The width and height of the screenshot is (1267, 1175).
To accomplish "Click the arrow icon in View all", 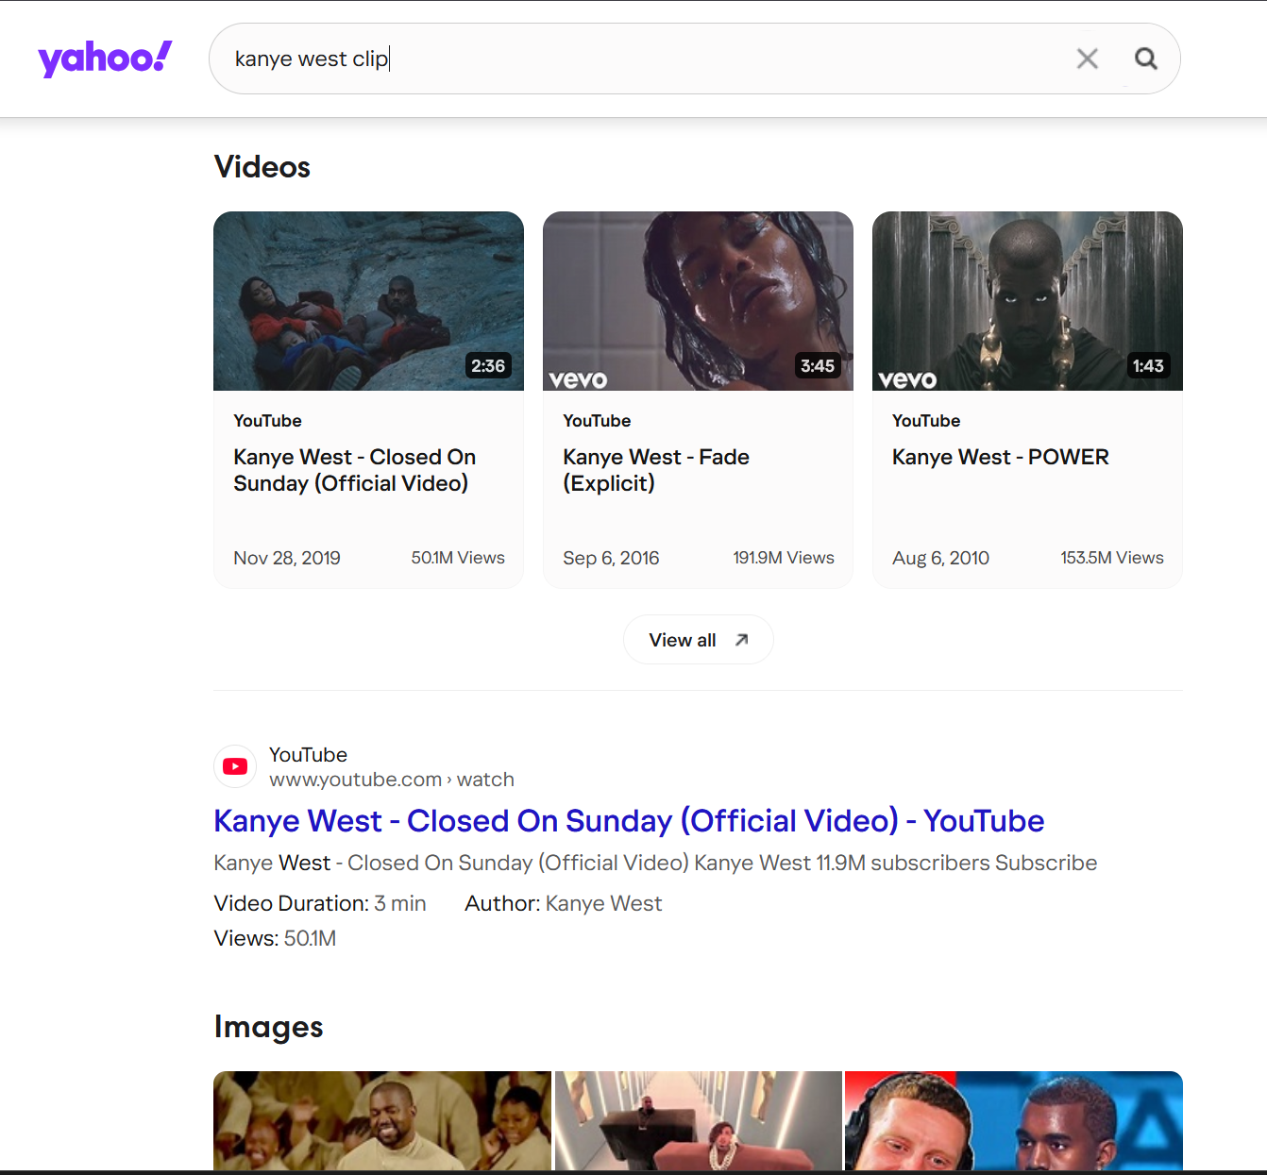I will [x=741, y=640].
